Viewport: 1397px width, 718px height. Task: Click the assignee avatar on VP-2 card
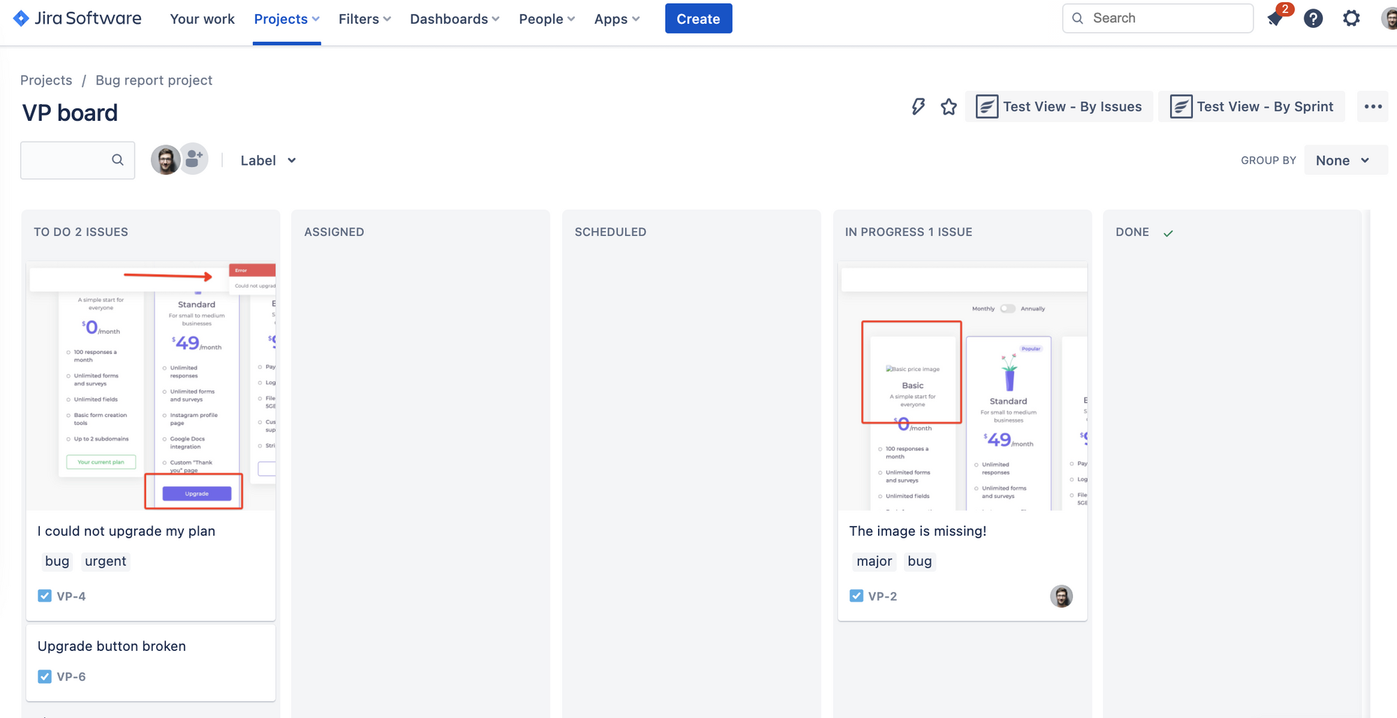point(1061,596)
